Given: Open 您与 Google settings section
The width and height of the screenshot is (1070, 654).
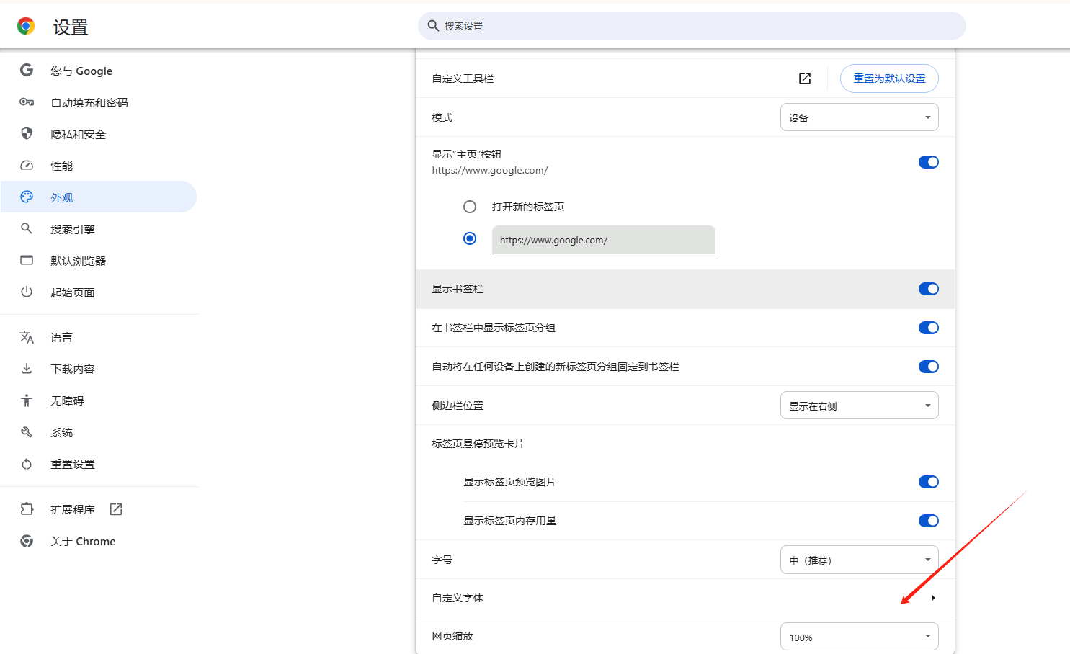Looking at the screenshot, I should [x=99, y=71].
